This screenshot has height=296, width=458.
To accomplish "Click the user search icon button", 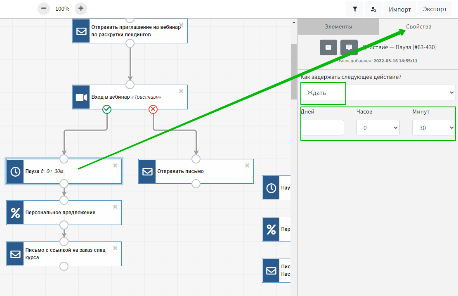I will coord(373,9).
